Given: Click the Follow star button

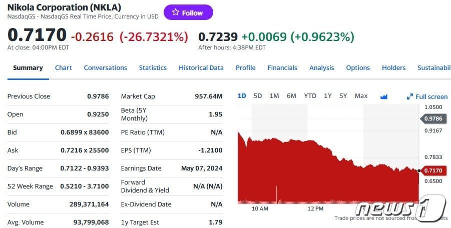Looking at the screenshot, I should 188,12.
